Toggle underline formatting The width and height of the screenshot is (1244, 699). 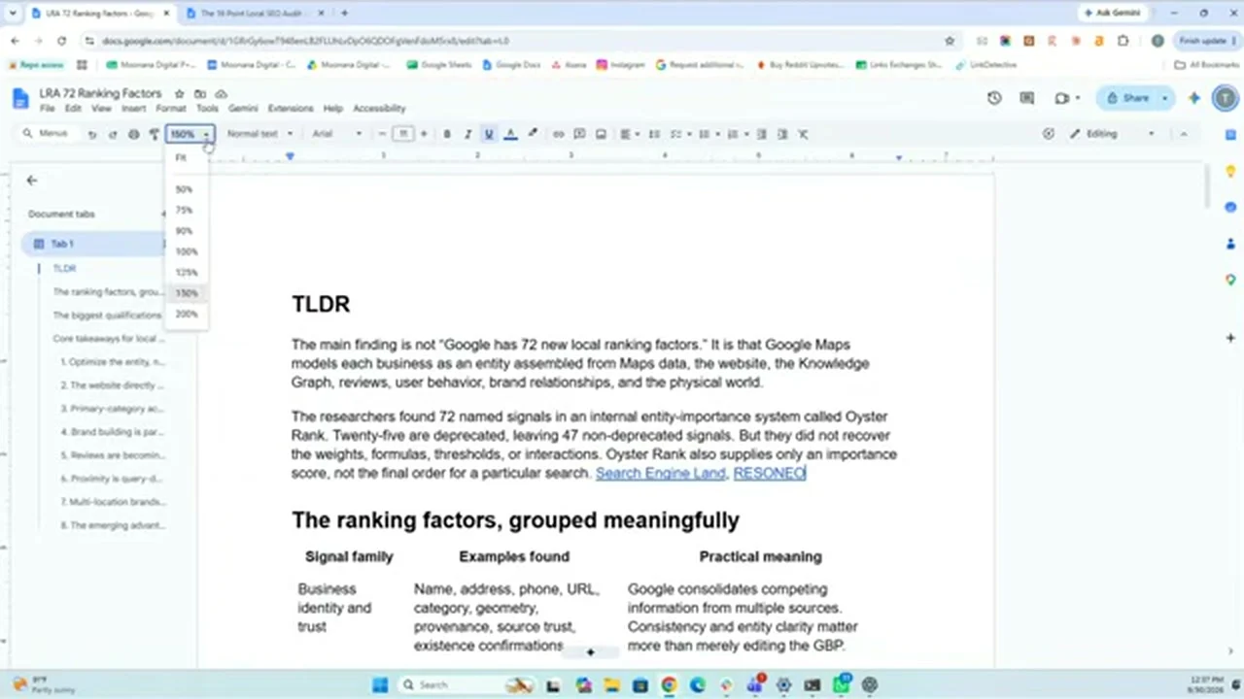point(489,134)
